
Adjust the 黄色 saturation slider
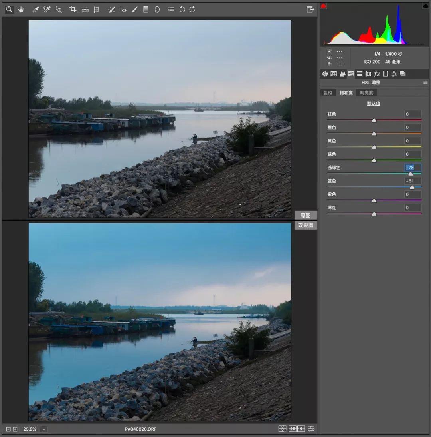point(374,147)
